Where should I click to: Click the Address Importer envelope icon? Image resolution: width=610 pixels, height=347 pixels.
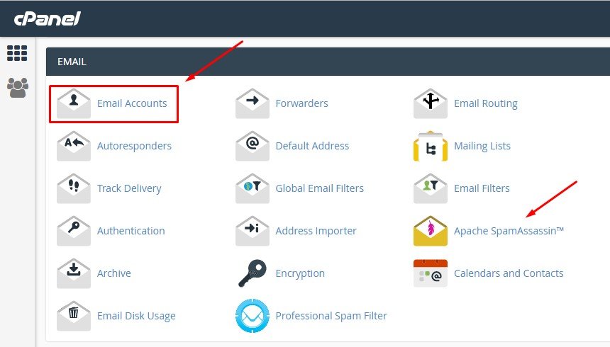click(252, 231)
